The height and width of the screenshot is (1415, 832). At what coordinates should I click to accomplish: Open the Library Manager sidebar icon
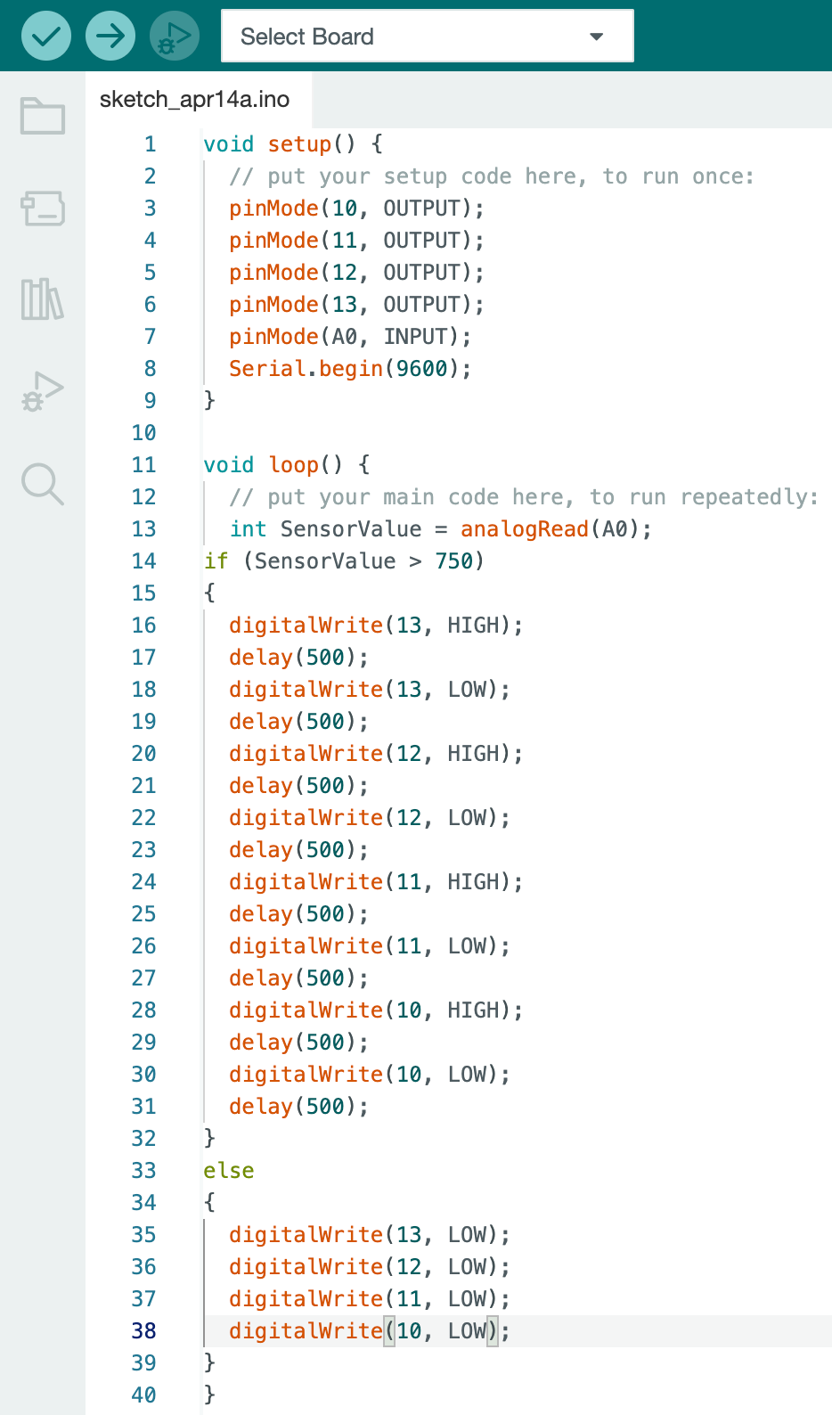coord(43,299)
